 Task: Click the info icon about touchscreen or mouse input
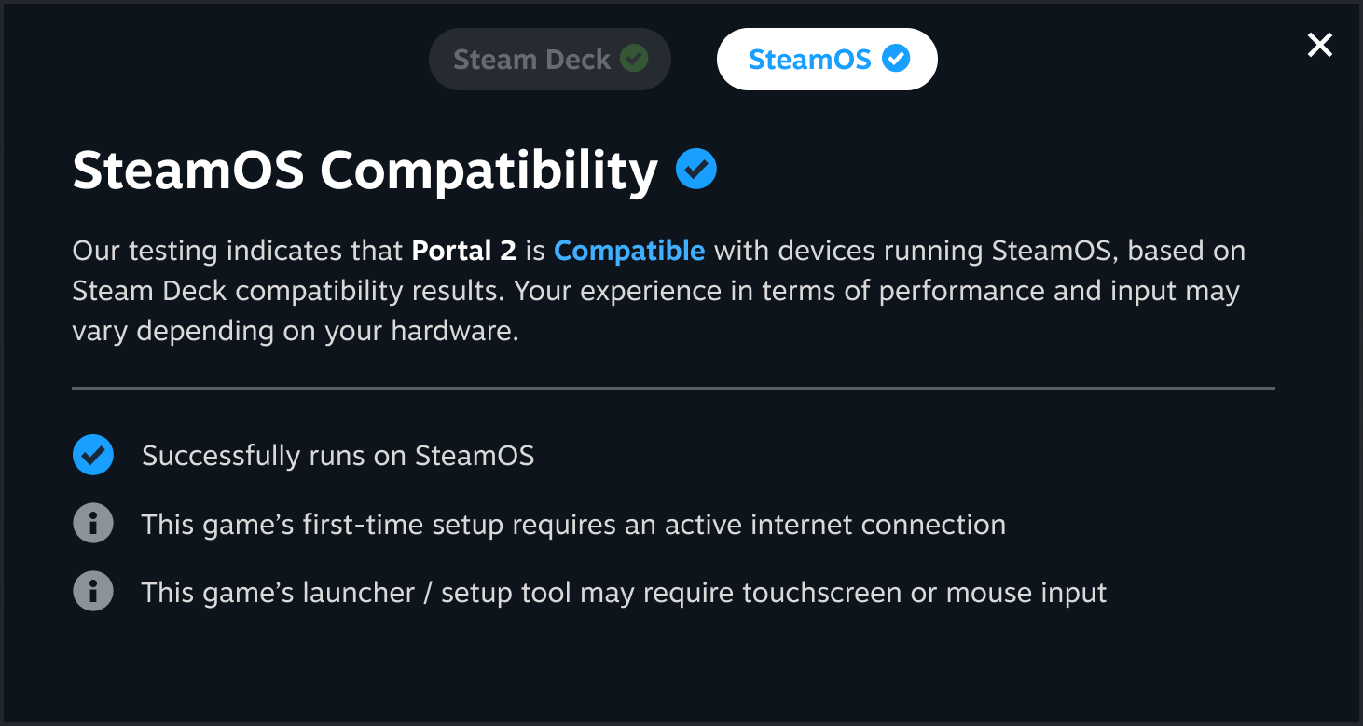(92, 591)
